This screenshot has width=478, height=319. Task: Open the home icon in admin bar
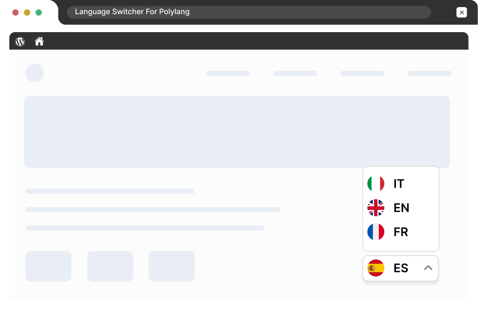click(x=39, y=41)
